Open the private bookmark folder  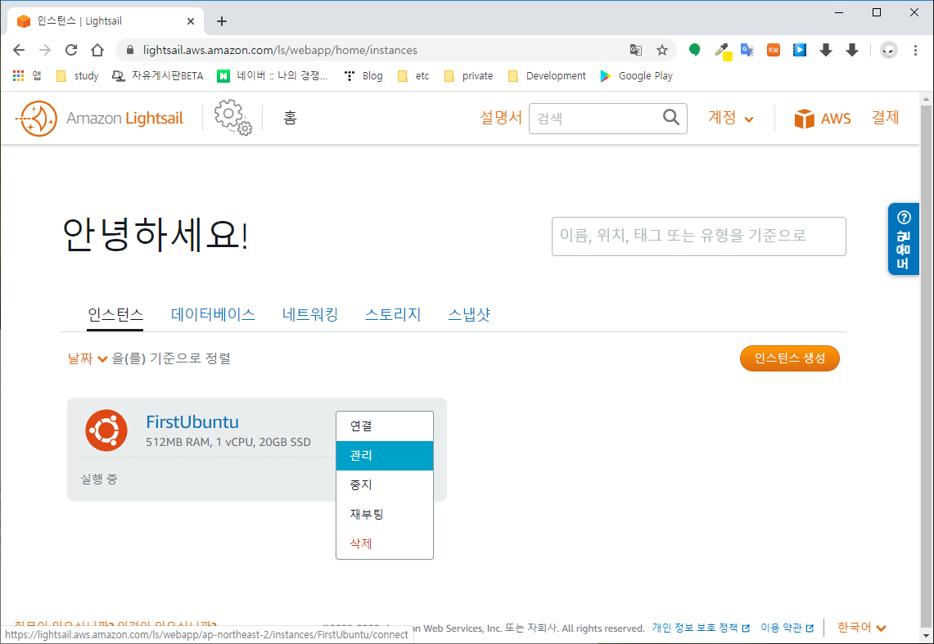pos(469,75)
